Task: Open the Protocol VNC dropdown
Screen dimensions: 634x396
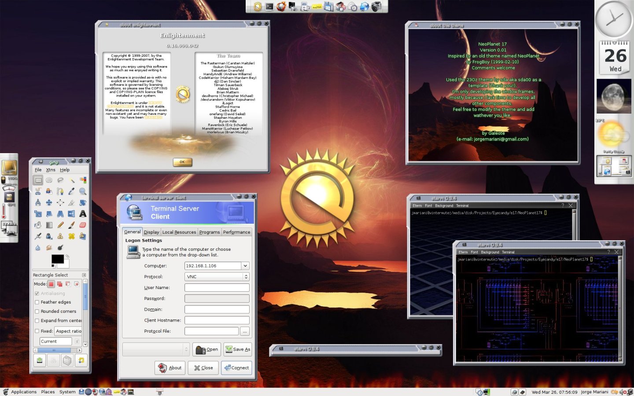Action: (x=217, y=277)
